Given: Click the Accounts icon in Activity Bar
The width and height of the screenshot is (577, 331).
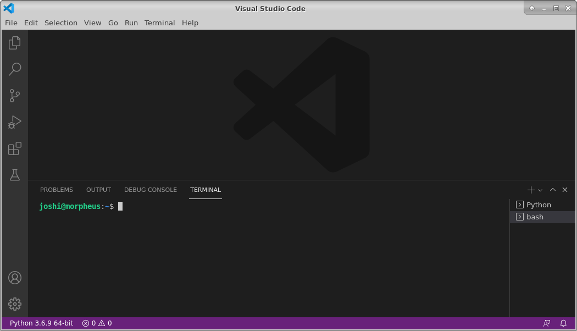Looking at the screenshot, I should click(x=14, y=278).
